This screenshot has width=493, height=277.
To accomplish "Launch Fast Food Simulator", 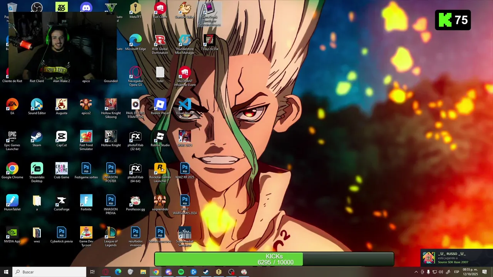I will 86,141.
